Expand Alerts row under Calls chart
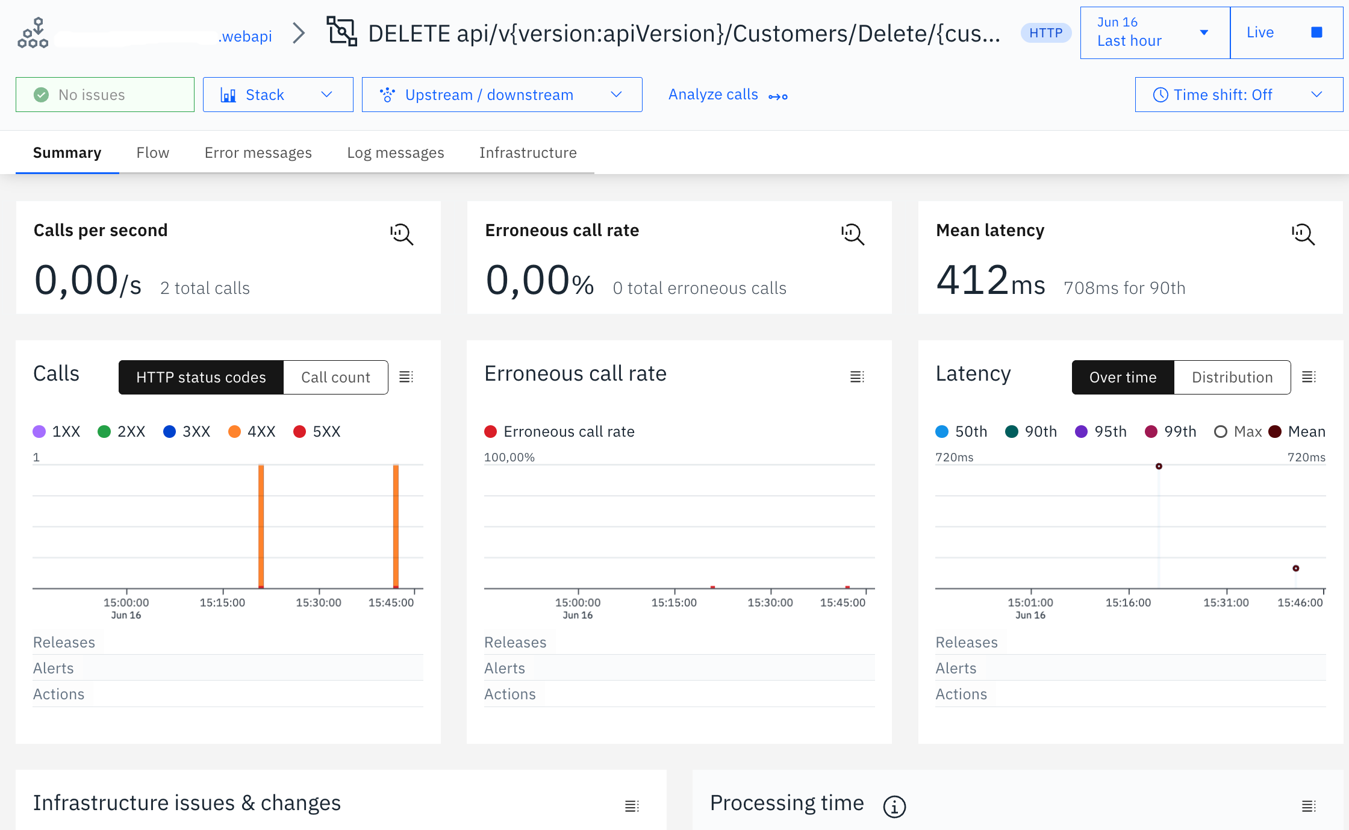The width and height of the screenshot is (1349, 830). pyautogui.click(x=228, y=668)
